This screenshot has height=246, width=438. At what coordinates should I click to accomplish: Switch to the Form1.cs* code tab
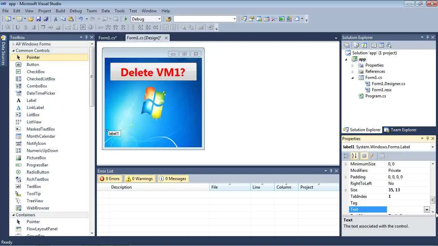pyautogui.click(x=107, y=38)
